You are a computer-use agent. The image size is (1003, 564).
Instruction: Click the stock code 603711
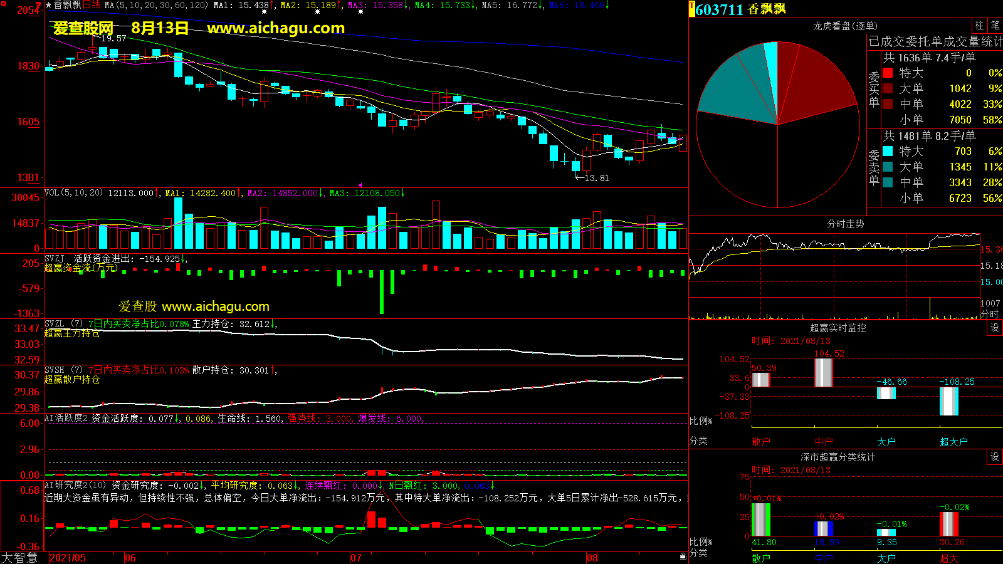719,9
